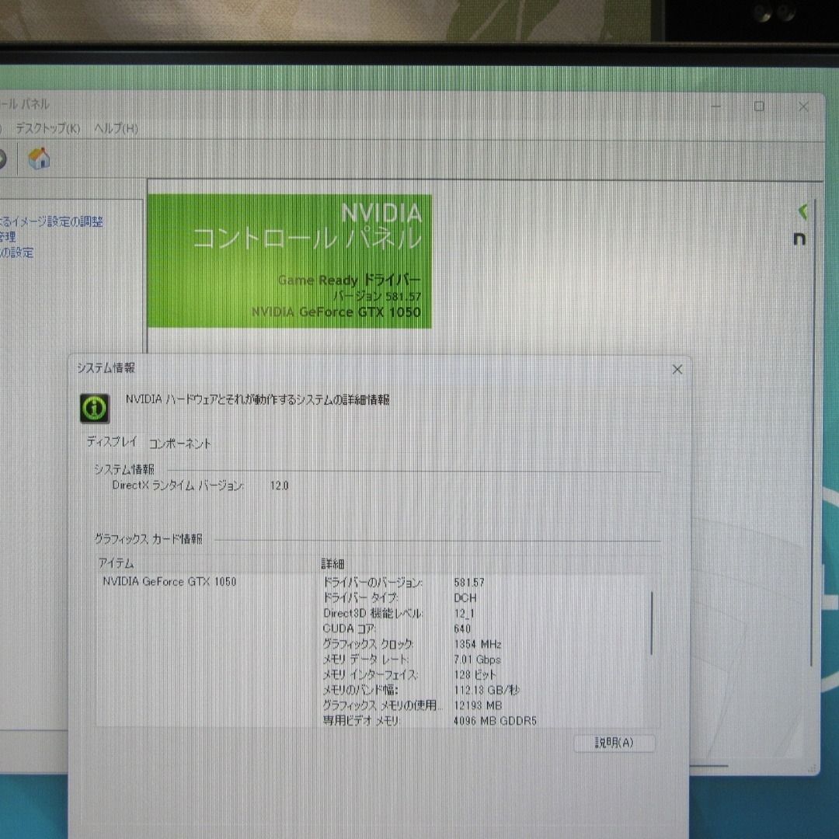Image resolution: width=839 pixels, height=839 pixels.
Task: Click the 説明(A) button
Action: (614, 743)
